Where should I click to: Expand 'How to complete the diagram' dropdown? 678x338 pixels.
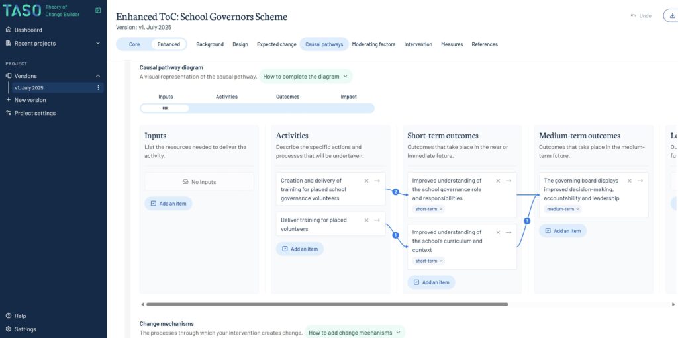305,77
